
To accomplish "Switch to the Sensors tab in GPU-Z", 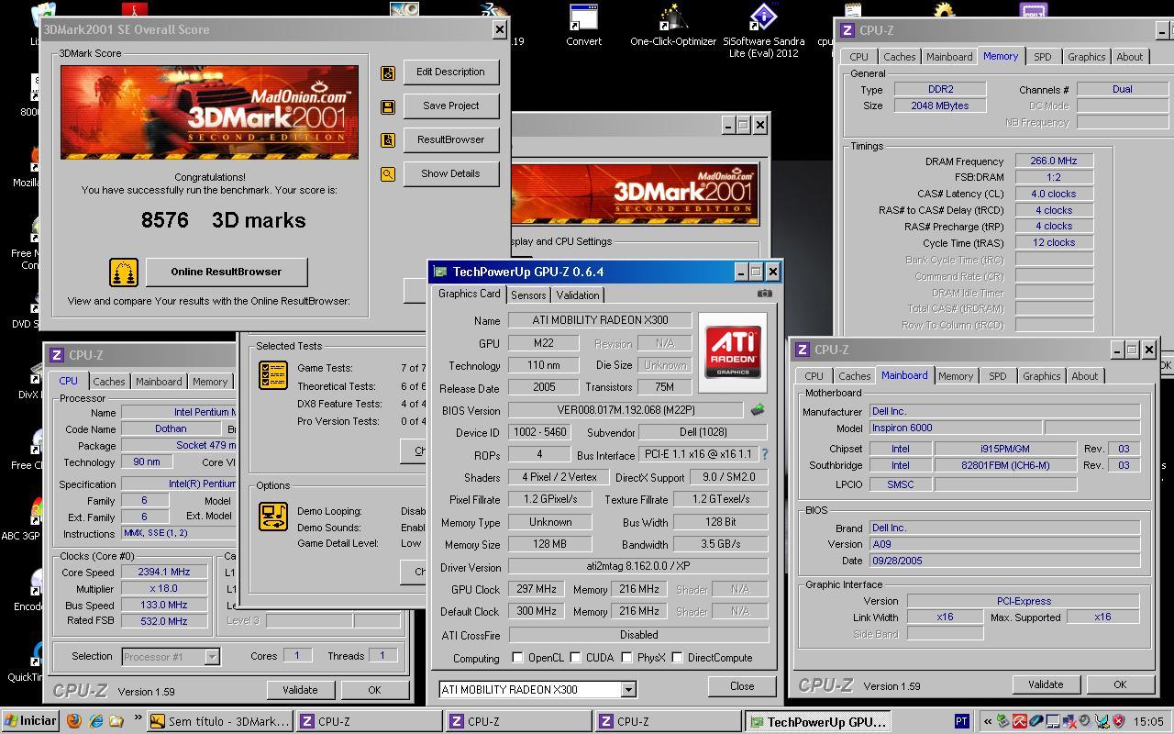I will click(528, 295).
